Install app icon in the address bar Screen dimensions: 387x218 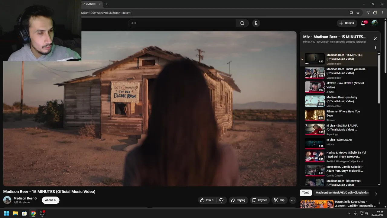(351, 13)
